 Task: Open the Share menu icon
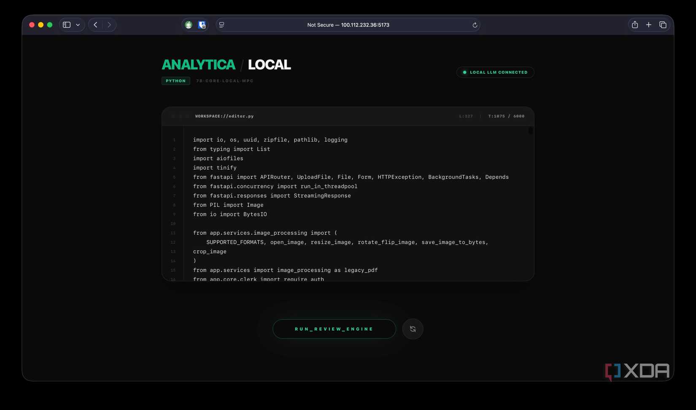635,25
